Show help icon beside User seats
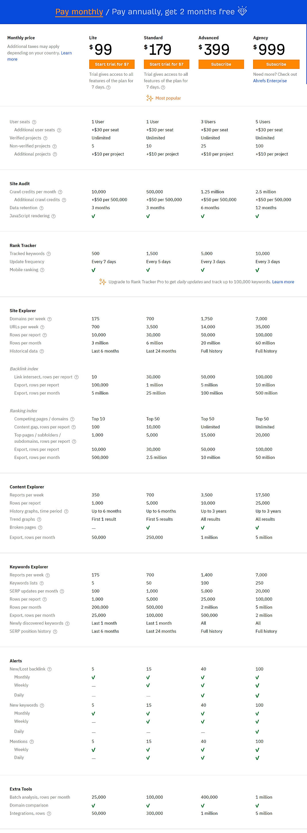307x833 pixels. pyautogui.click(x=34, y=122)
